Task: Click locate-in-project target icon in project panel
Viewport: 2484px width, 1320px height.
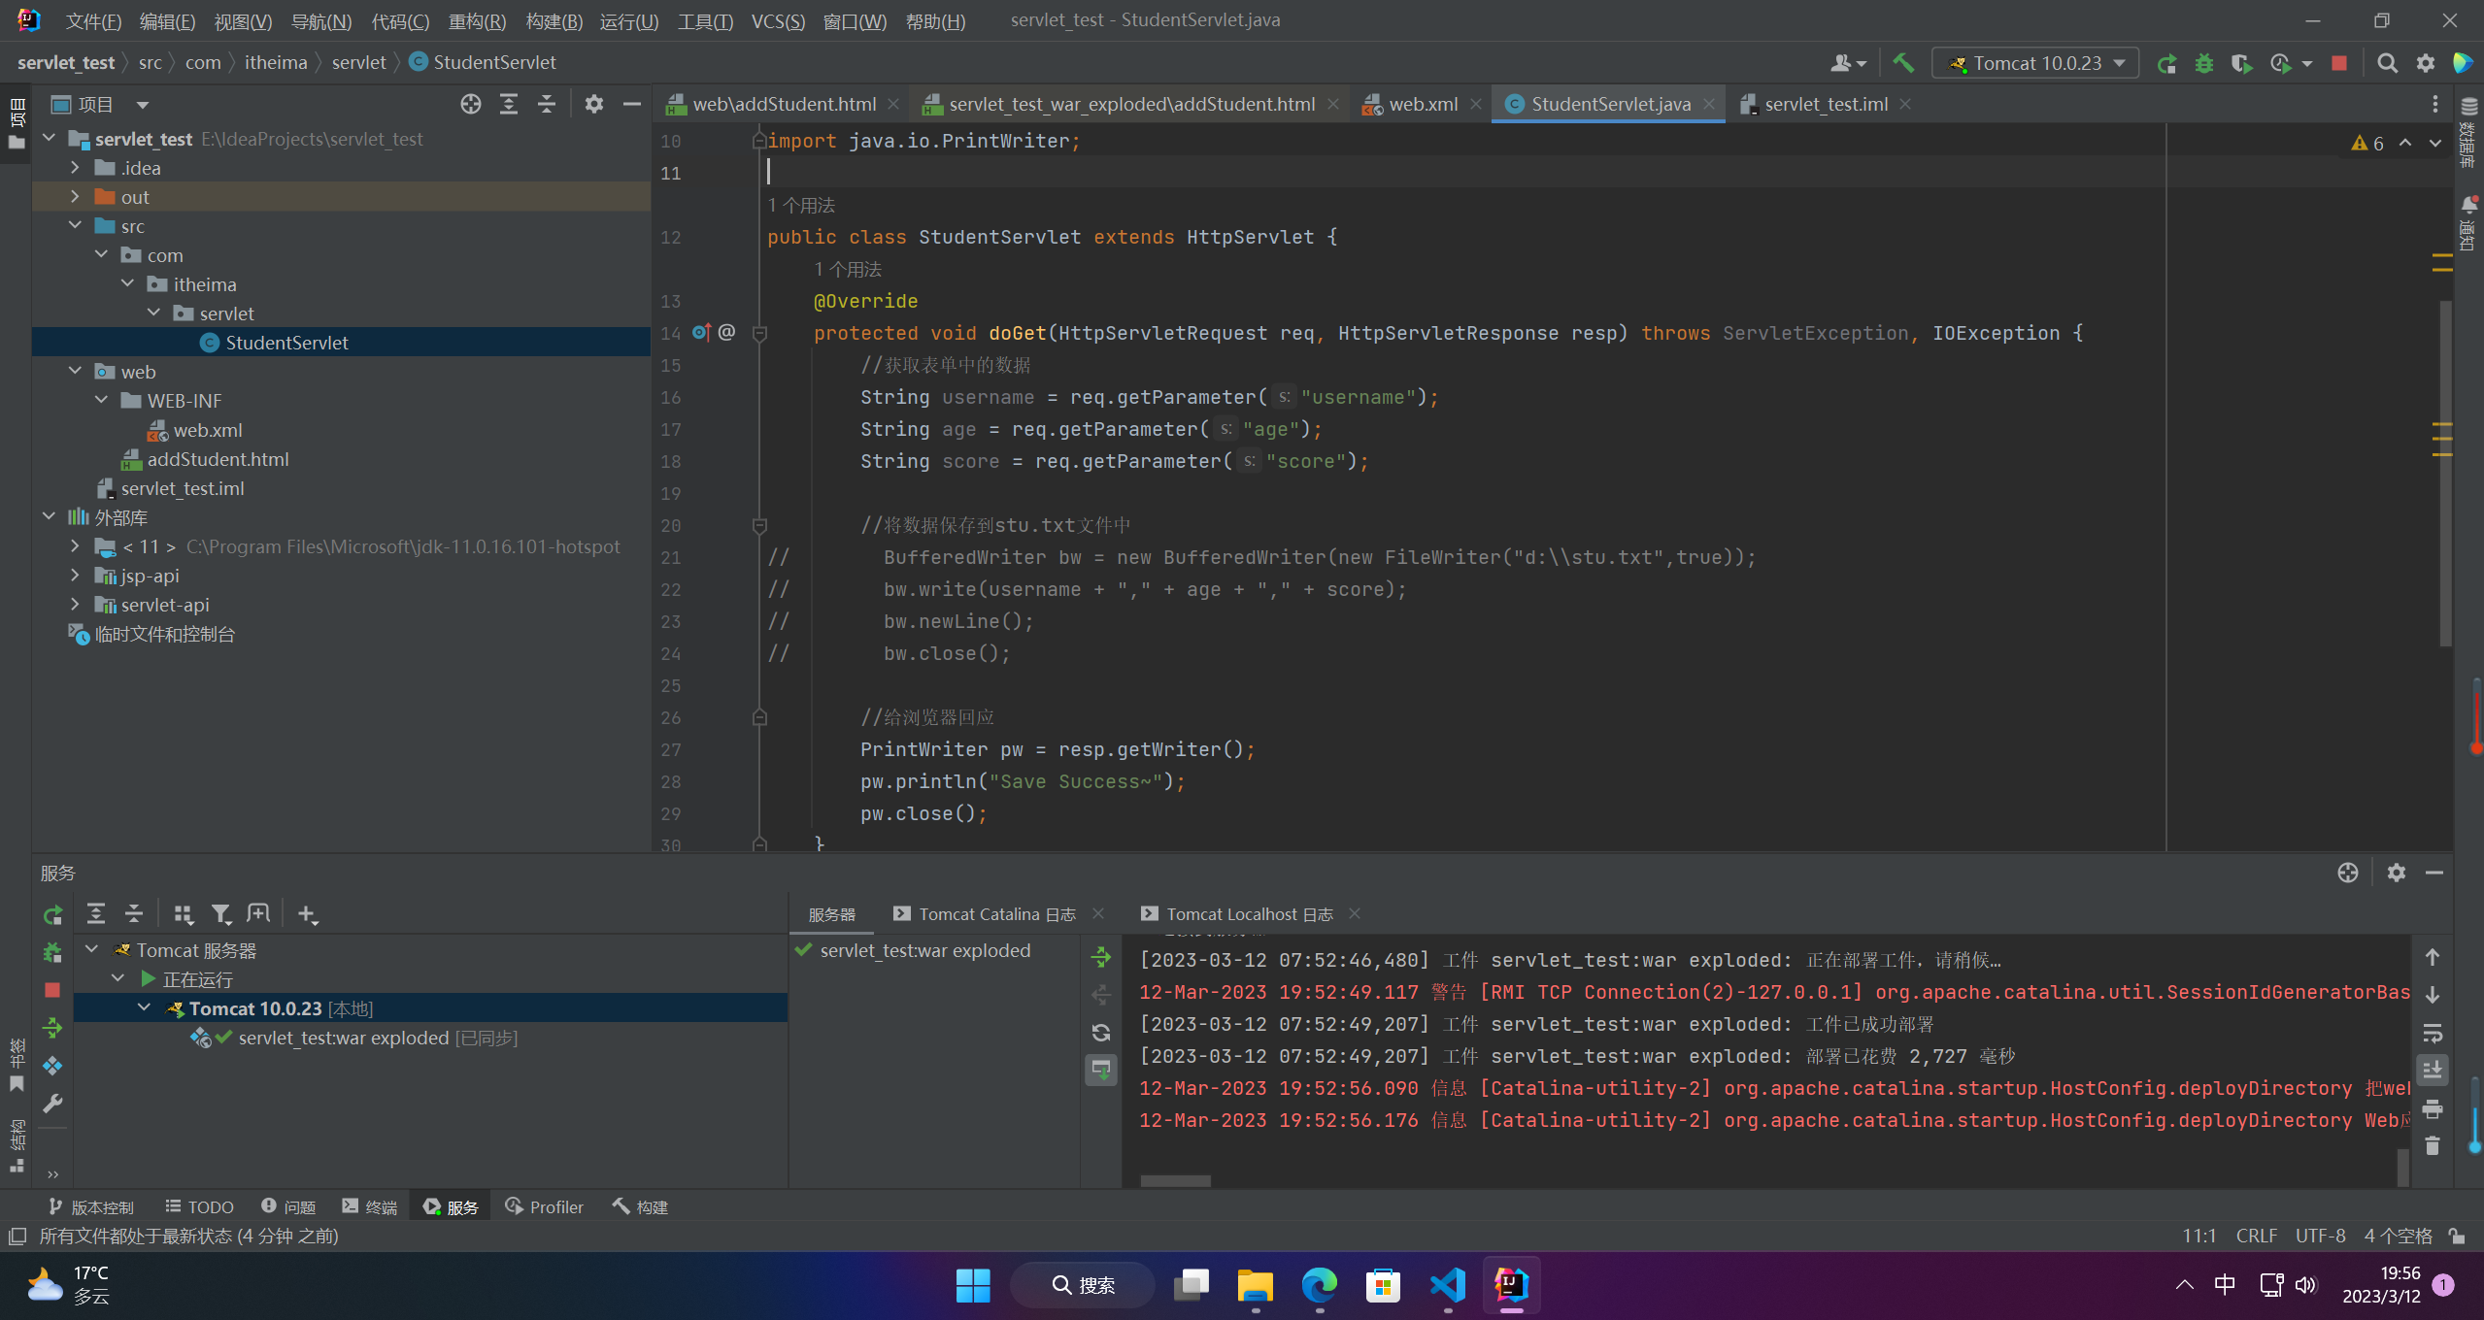Action: [x=471, y=104]
